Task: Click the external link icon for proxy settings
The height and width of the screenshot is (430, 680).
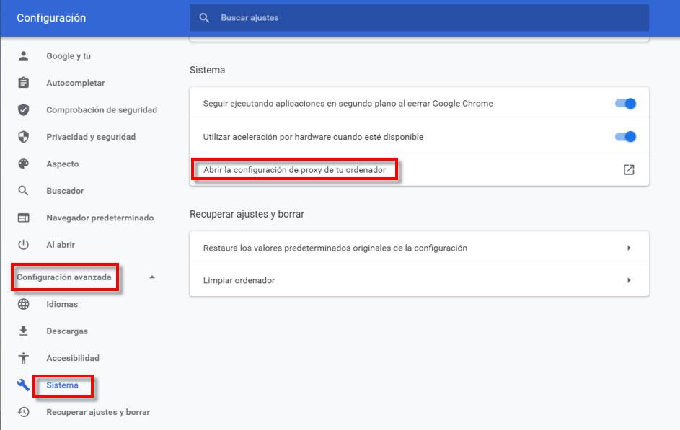Action: (x=629, y=170)
